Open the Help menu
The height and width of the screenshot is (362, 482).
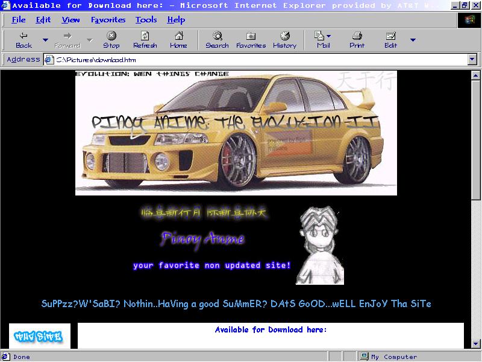click(176, 20)
